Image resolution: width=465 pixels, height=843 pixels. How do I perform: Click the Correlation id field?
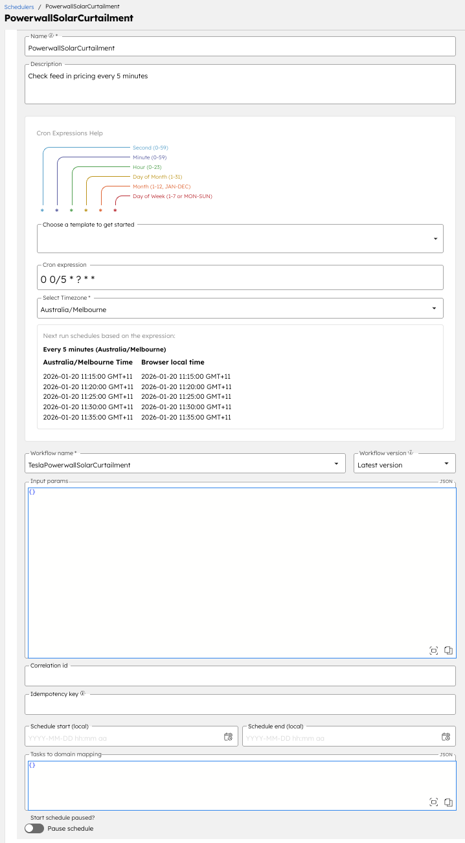(x=240, y=676)
